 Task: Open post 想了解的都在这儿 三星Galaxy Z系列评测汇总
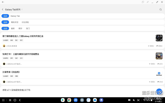click(x=23, y=36)
